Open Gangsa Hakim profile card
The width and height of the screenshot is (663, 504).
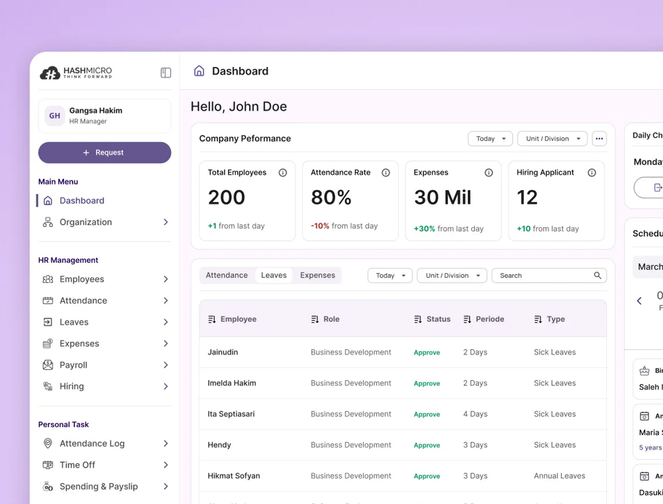tap(104, 116)
